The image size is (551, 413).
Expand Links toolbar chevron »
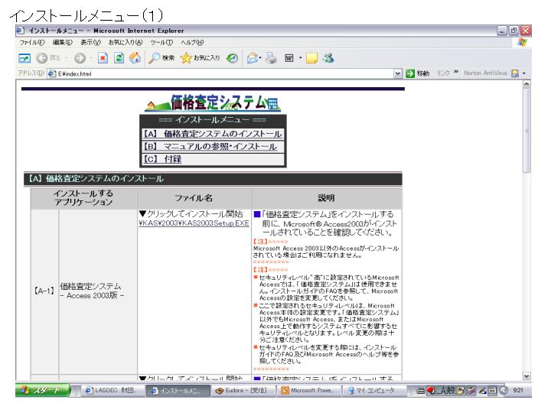click(x=456, y=72)
